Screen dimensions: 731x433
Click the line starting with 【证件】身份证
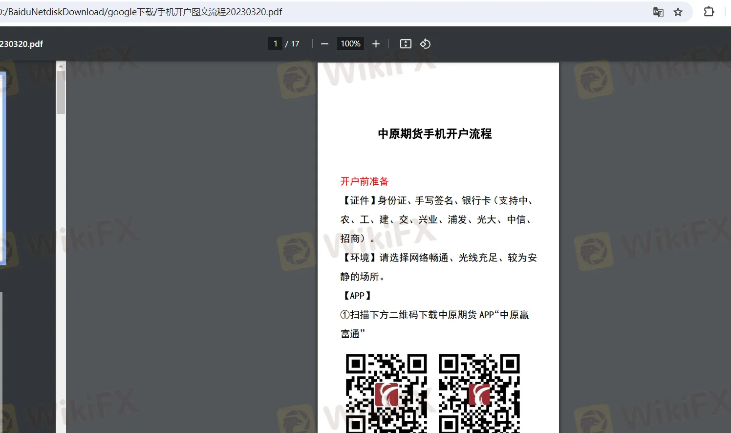pos(438,200)
